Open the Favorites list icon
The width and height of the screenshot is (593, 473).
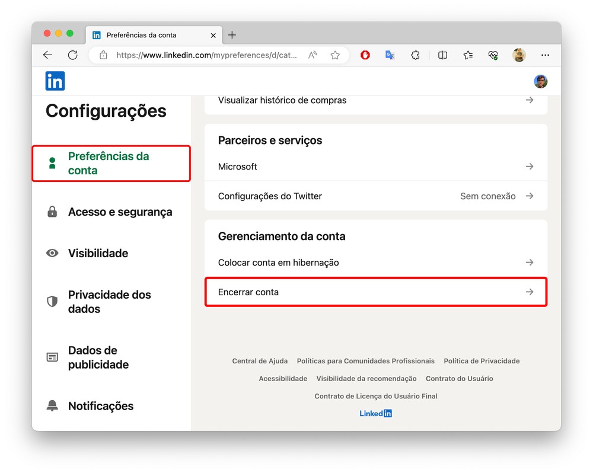click(x=468, y=55)
